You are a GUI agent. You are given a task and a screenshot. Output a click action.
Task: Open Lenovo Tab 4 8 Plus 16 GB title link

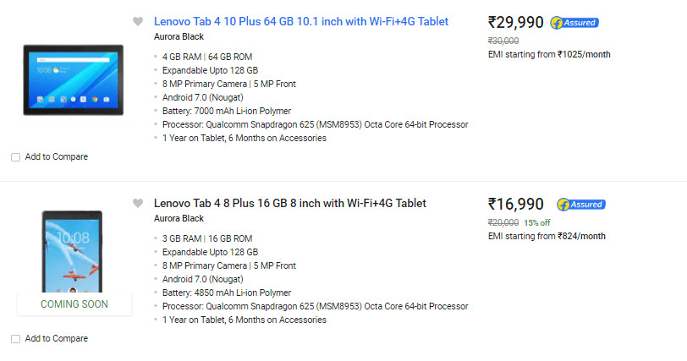coord(289,203)
